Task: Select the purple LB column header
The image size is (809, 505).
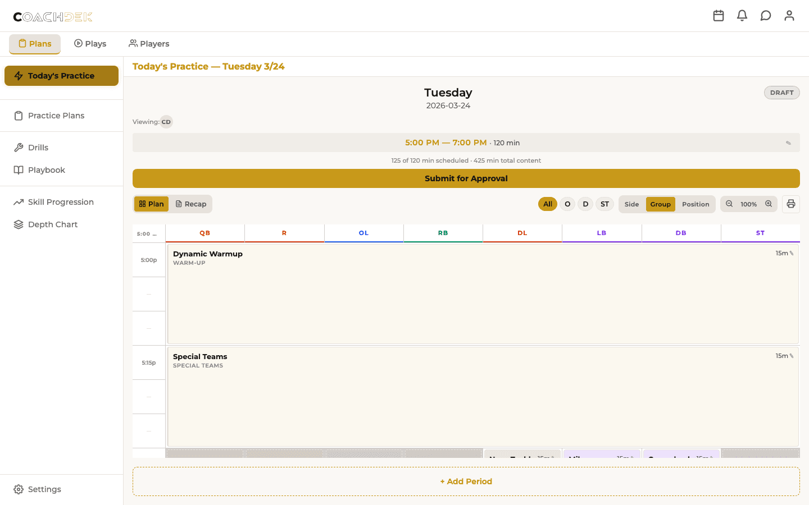Action: tap(601, 232)
